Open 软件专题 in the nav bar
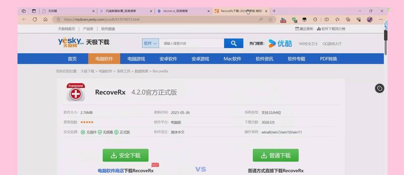The width and height of the screenshot is (404, 175). [297, 59]
